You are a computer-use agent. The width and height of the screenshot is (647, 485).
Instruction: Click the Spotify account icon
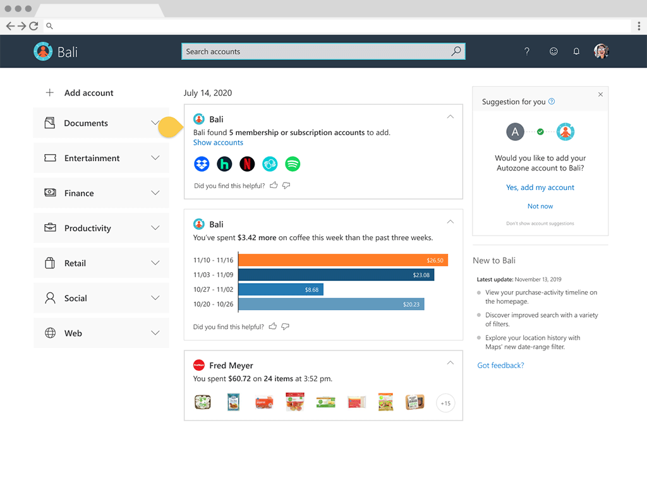pyautogui.click(x=293, y=164)
